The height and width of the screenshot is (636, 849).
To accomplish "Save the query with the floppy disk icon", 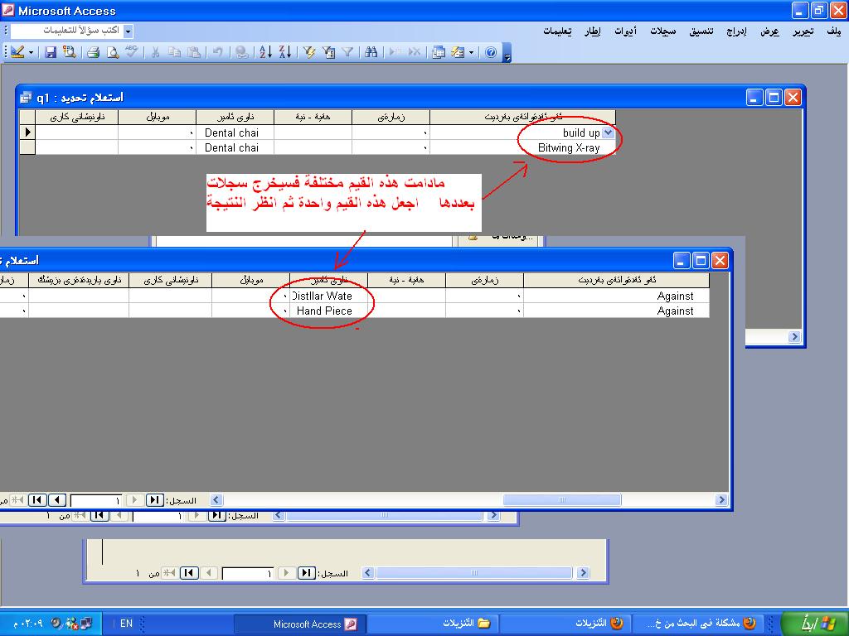I will [51, 52].
